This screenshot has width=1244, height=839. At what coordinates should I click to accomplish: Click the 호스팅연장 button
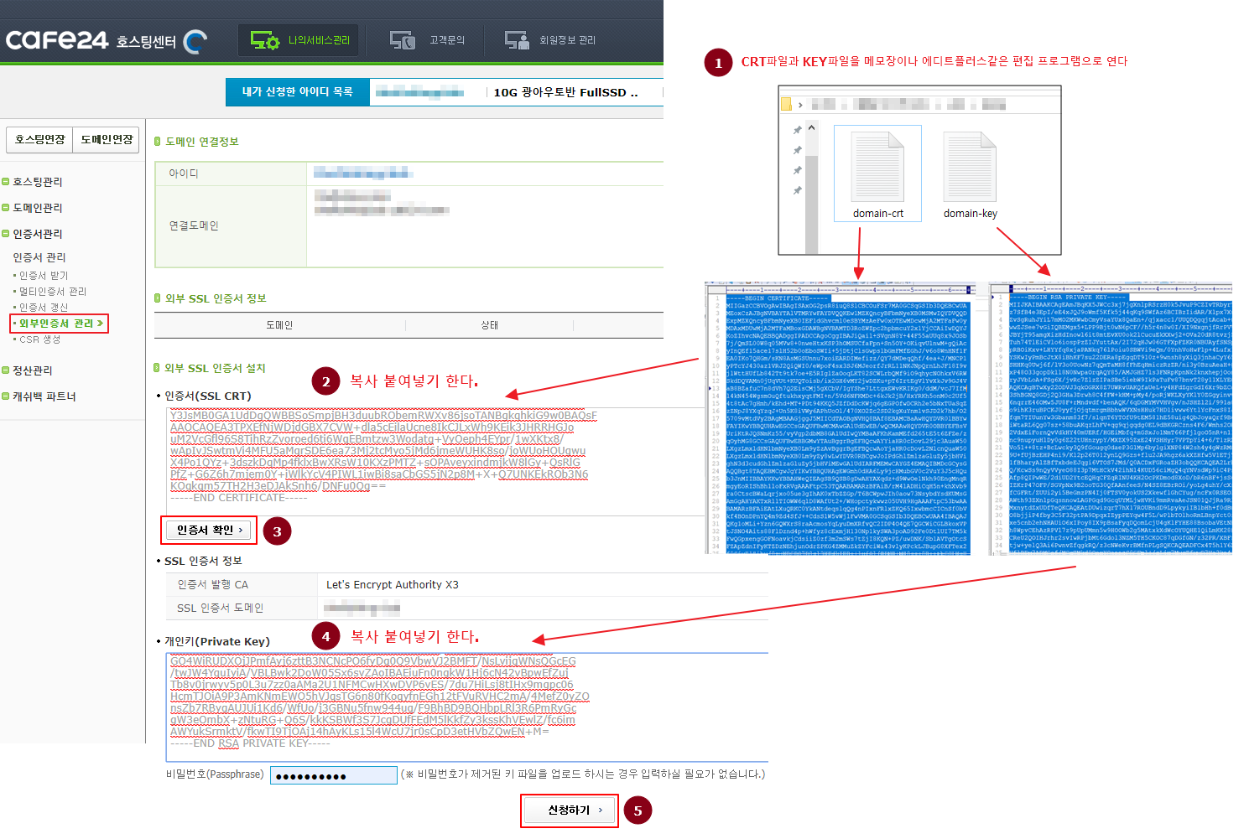(39, 140)
